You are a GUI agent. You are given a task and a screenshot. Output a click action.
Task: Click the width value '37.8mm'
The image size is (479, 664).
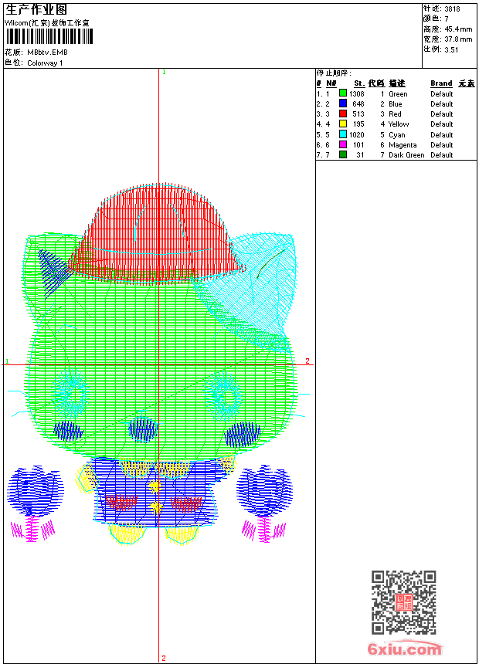(x=458, y=39)
